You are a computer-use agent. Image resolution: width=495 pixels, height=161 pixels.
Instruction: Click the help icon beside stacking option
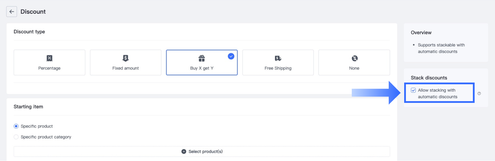(479, 94)
